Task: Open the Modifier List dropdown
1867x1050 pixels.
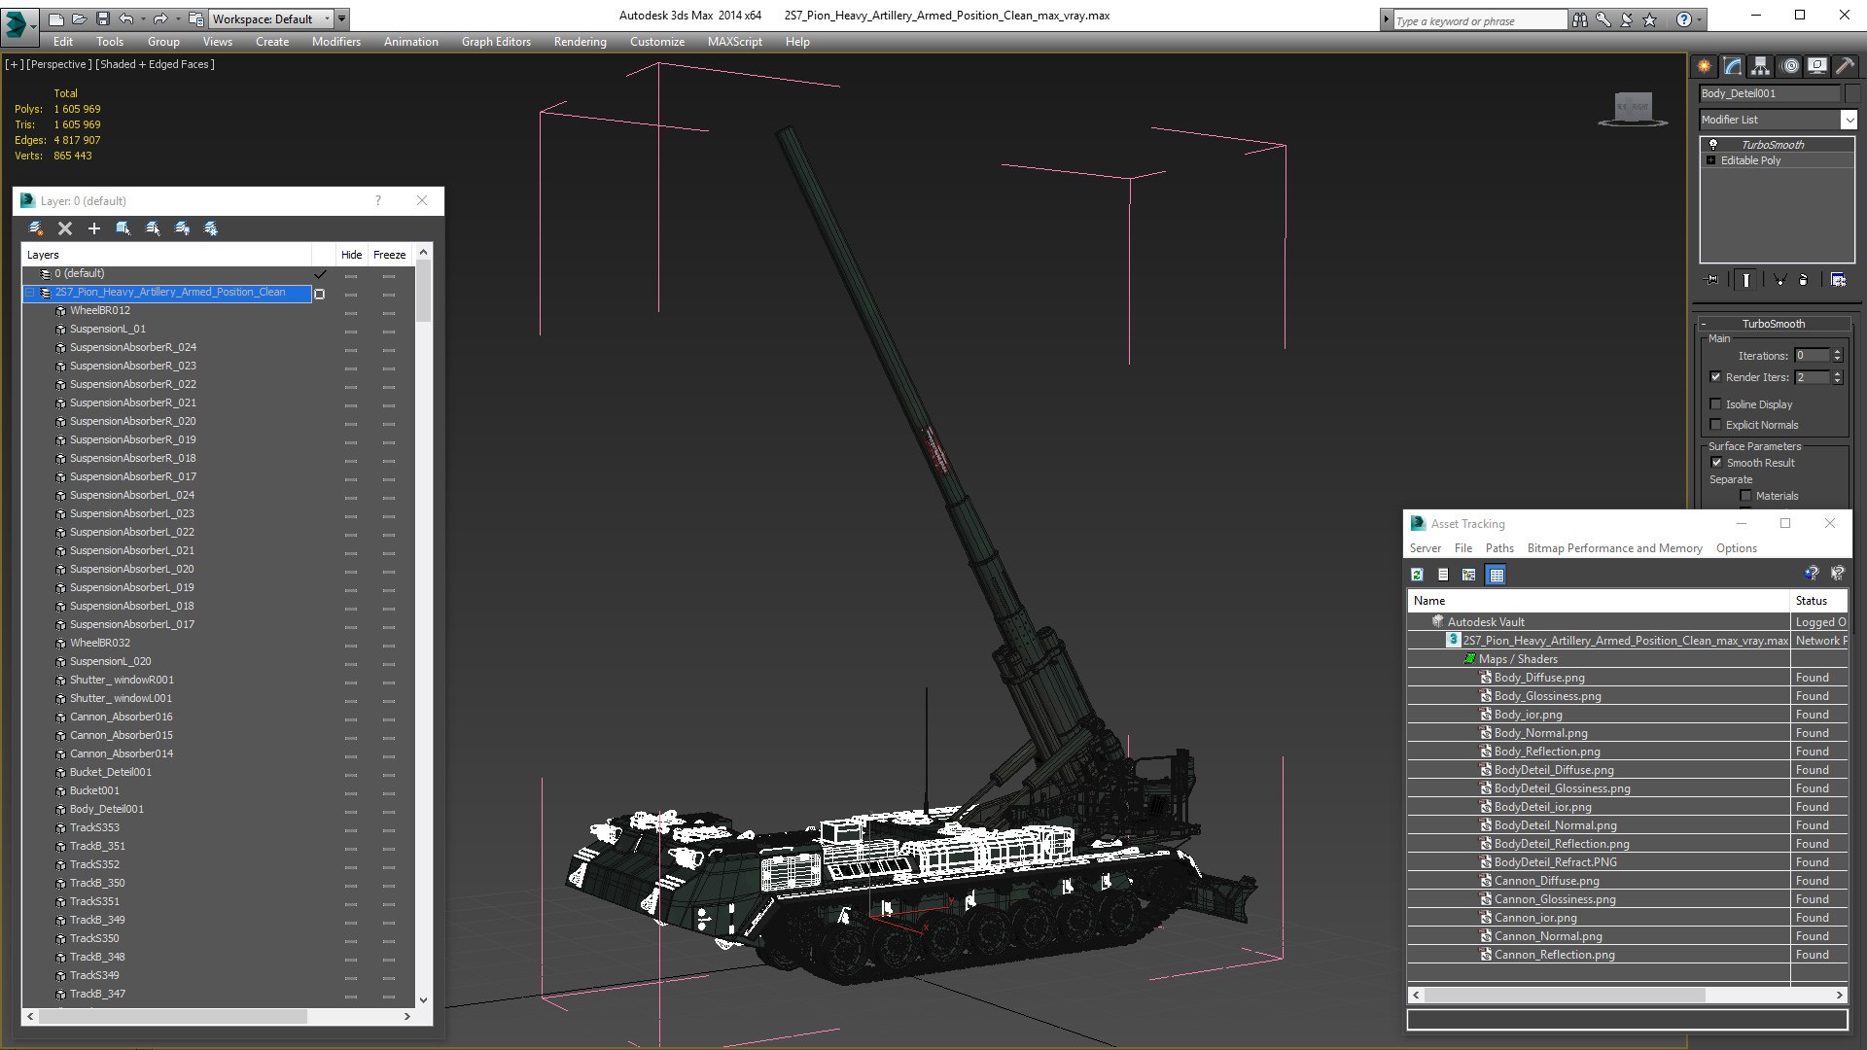Action: click(x=1849, y=120)
